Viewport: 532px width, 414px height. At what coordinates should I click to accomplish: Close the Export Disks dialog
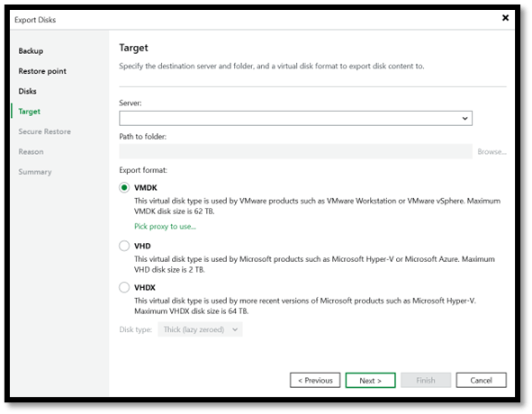(x=505, y=18)
